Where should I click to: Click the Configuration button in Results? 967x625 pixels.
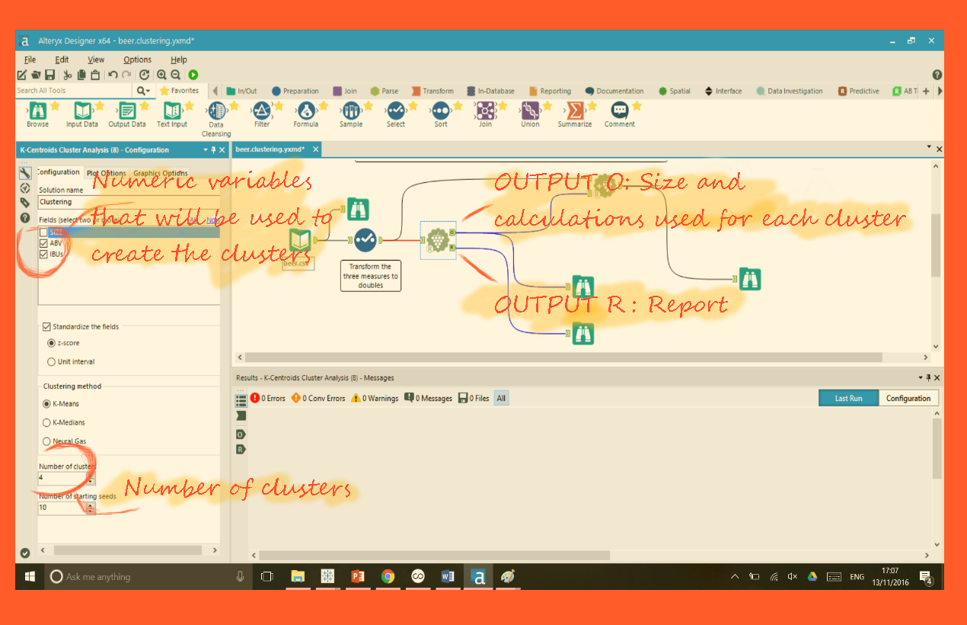tap(908, 398)
